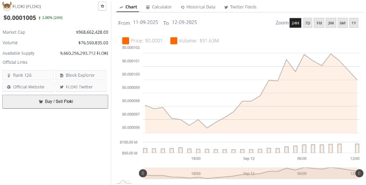Screen dimensions: 366x185
Task: Click the right range slider handle
Action: tap(359, 173)
